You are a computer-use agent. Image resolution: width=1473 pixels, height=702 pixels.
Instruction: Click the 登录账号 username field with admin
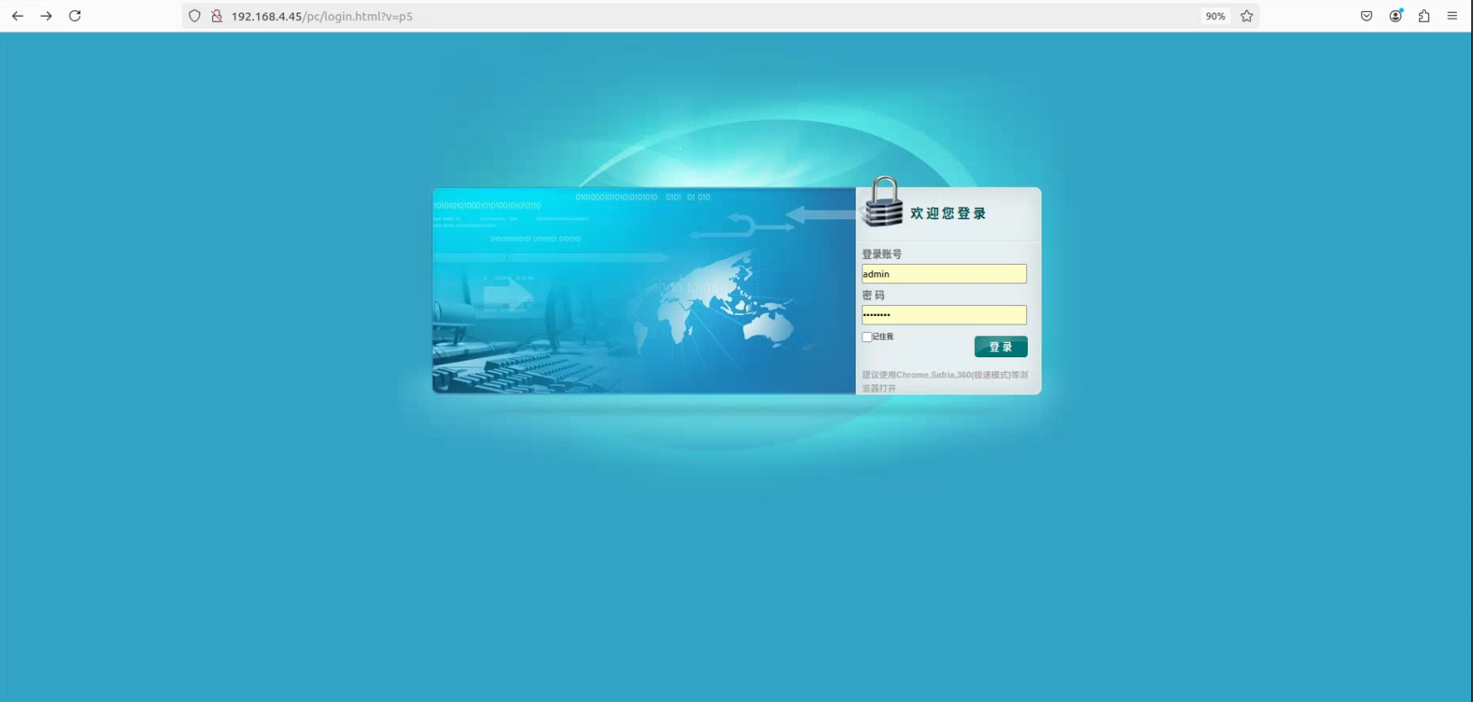coord(944,274)
